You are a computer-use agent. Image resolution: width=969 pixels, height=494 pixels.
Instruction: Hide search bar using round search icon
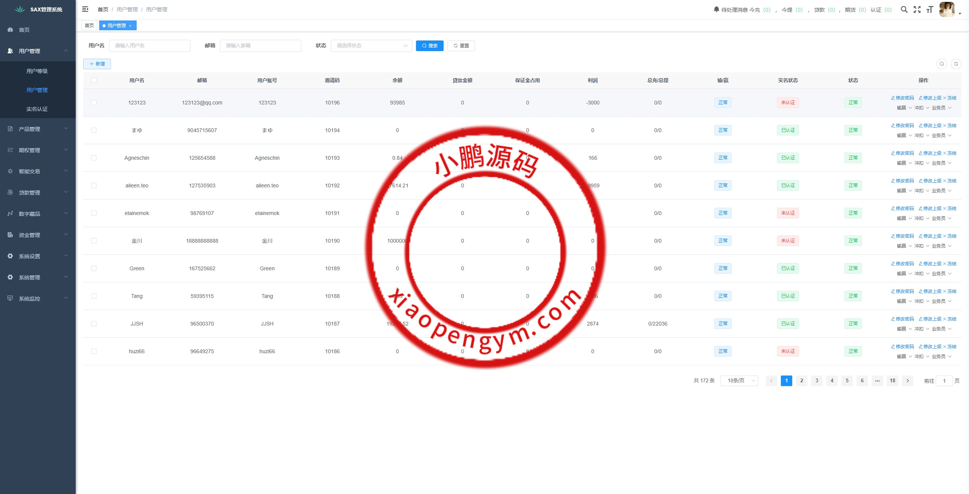pos(941,64)
